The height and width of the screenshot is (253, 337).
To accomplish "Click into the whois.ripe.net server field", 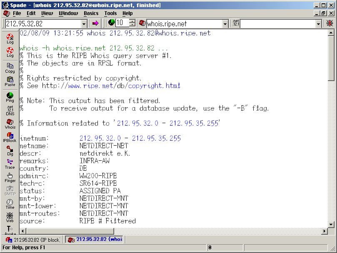I will 185,24.
